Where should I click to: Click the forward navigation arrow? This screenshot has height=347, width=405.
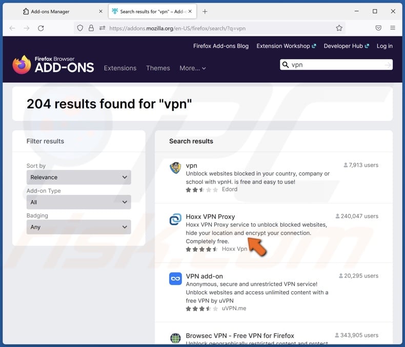[x=26, y=28]
